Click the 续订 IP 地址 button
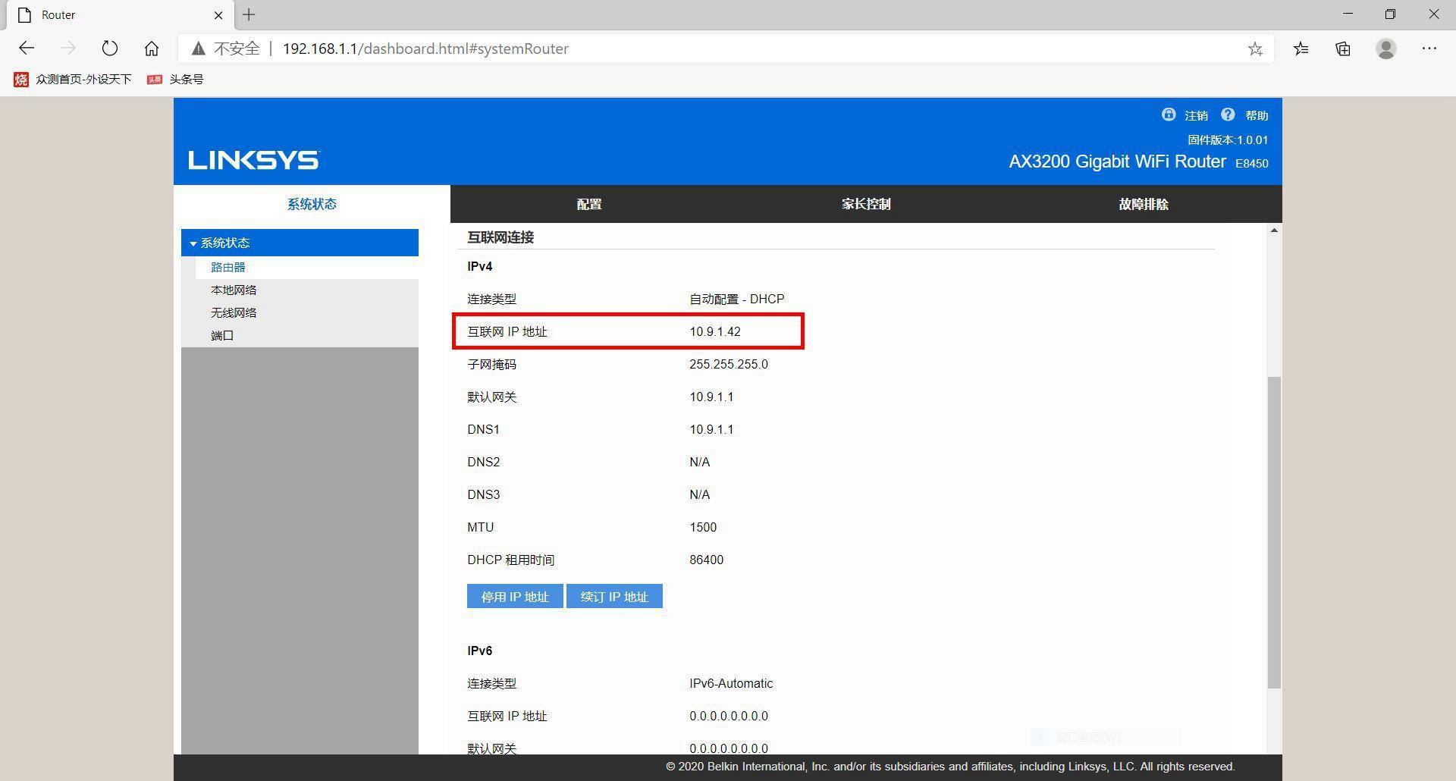Viewport: 1456px width, 781px height. pos(614,596)
